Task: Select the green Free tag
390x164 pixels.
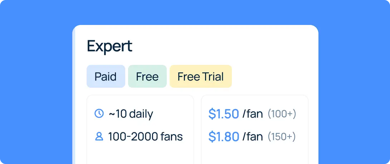Action: (147, 76)
